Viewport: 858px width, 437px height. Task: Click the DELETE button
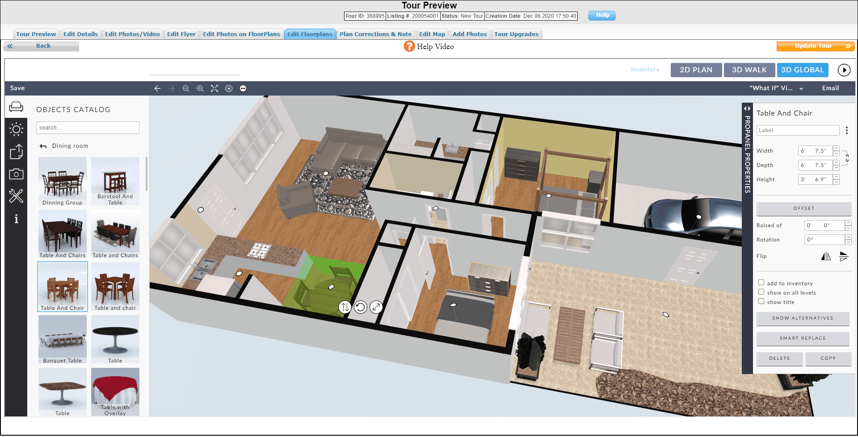[x=779, y=358]
